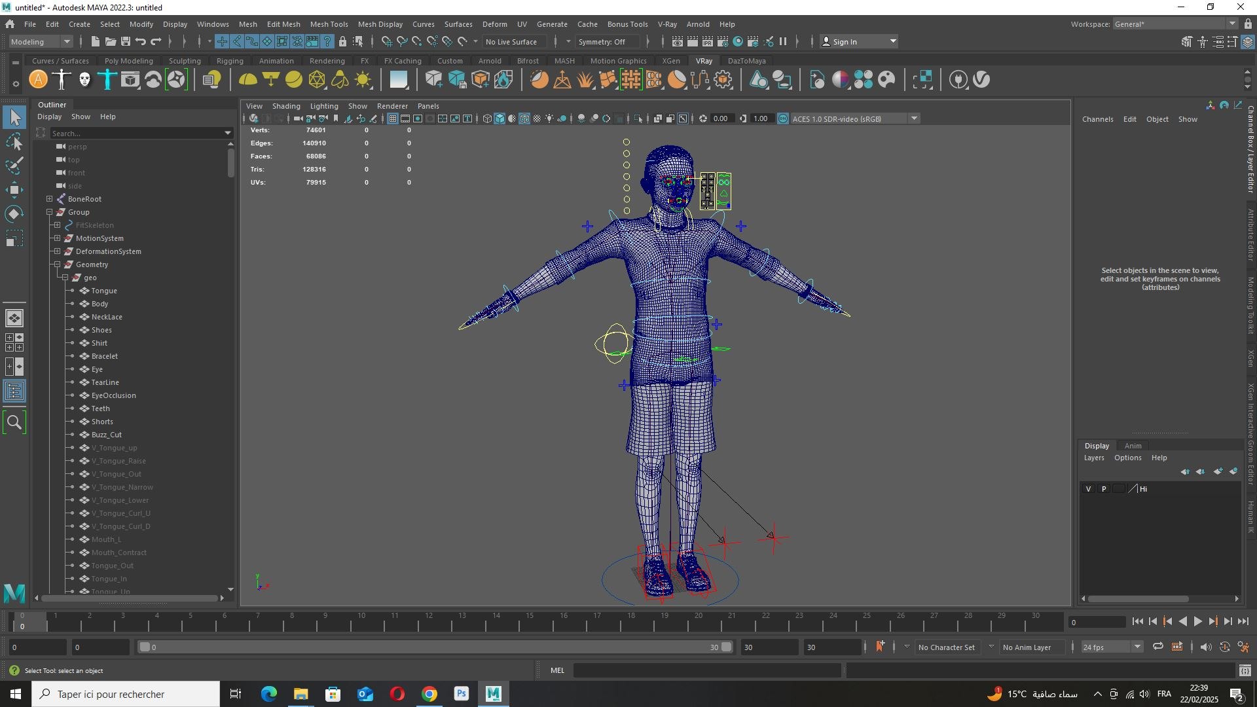Click the time range slider bar

pos(435,647)
